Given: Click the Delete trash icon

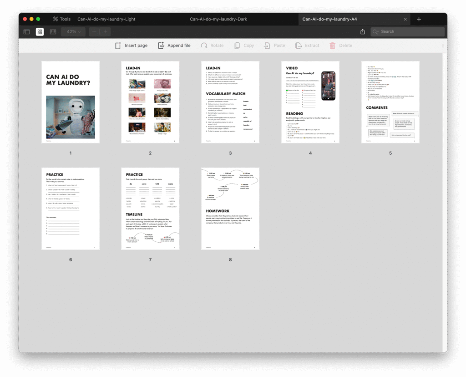Looking at the screenshot, I should [x=333, y=46].
